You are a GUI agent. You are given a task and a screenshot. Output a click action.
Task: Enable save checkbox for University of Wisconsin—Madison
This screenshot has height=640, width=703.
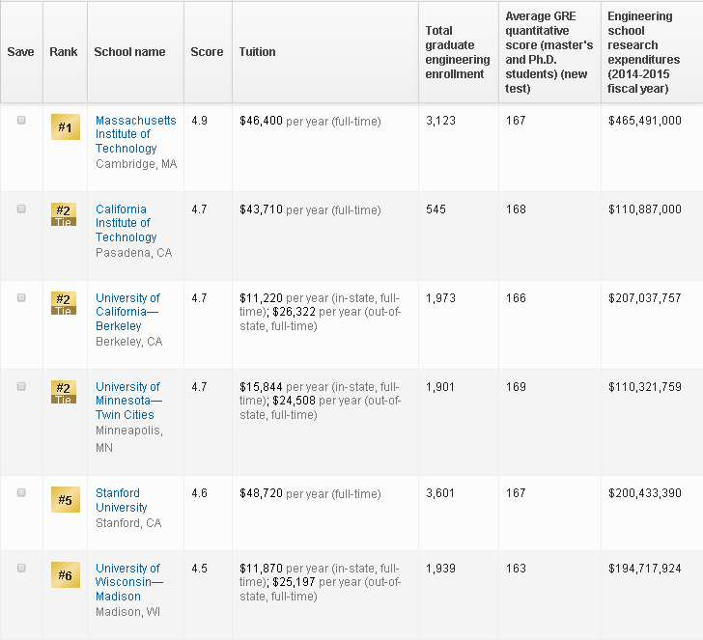click(21, 569)
